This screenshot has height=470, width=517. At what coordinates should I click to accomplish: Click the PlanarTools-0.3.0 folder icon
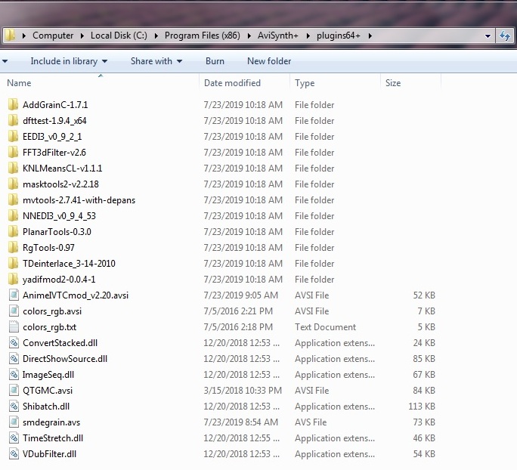click(x=13, y=232)
